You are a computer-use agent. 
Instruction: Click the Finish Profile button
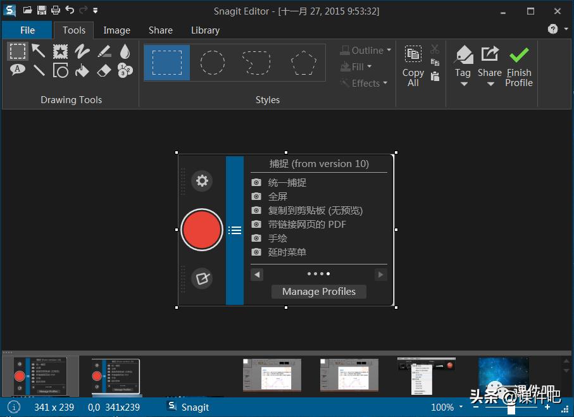coord(519,66)
